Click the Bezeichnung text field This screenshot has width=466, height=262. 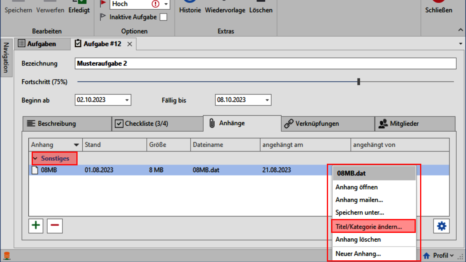pyautogui.click(x=265, y=64)
